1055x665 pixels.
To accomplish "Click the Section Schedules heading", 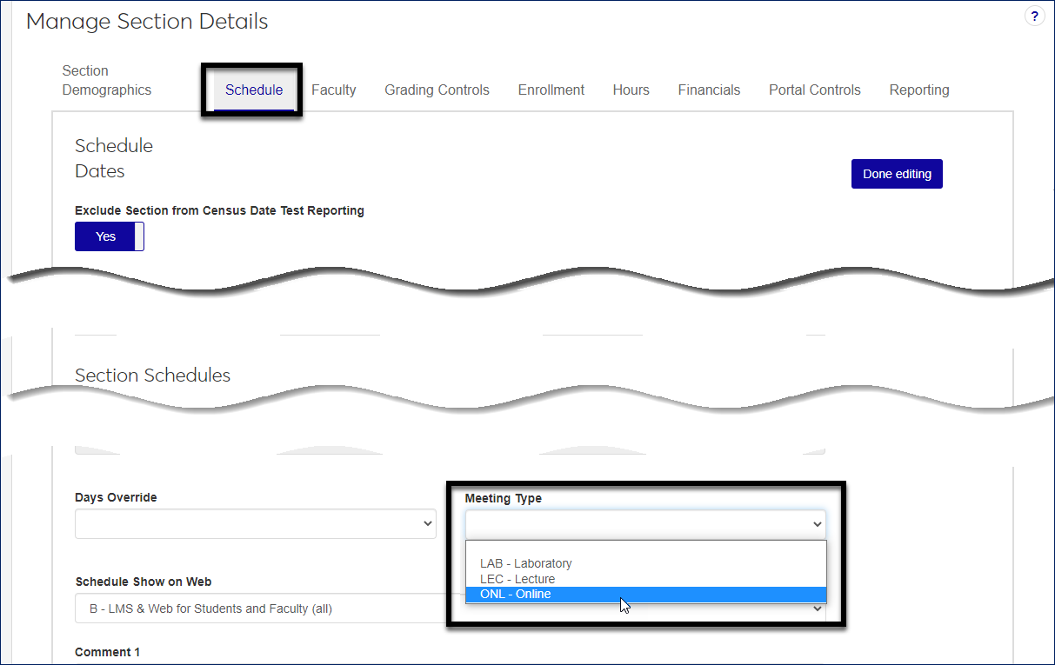I will tap(152, 376).
